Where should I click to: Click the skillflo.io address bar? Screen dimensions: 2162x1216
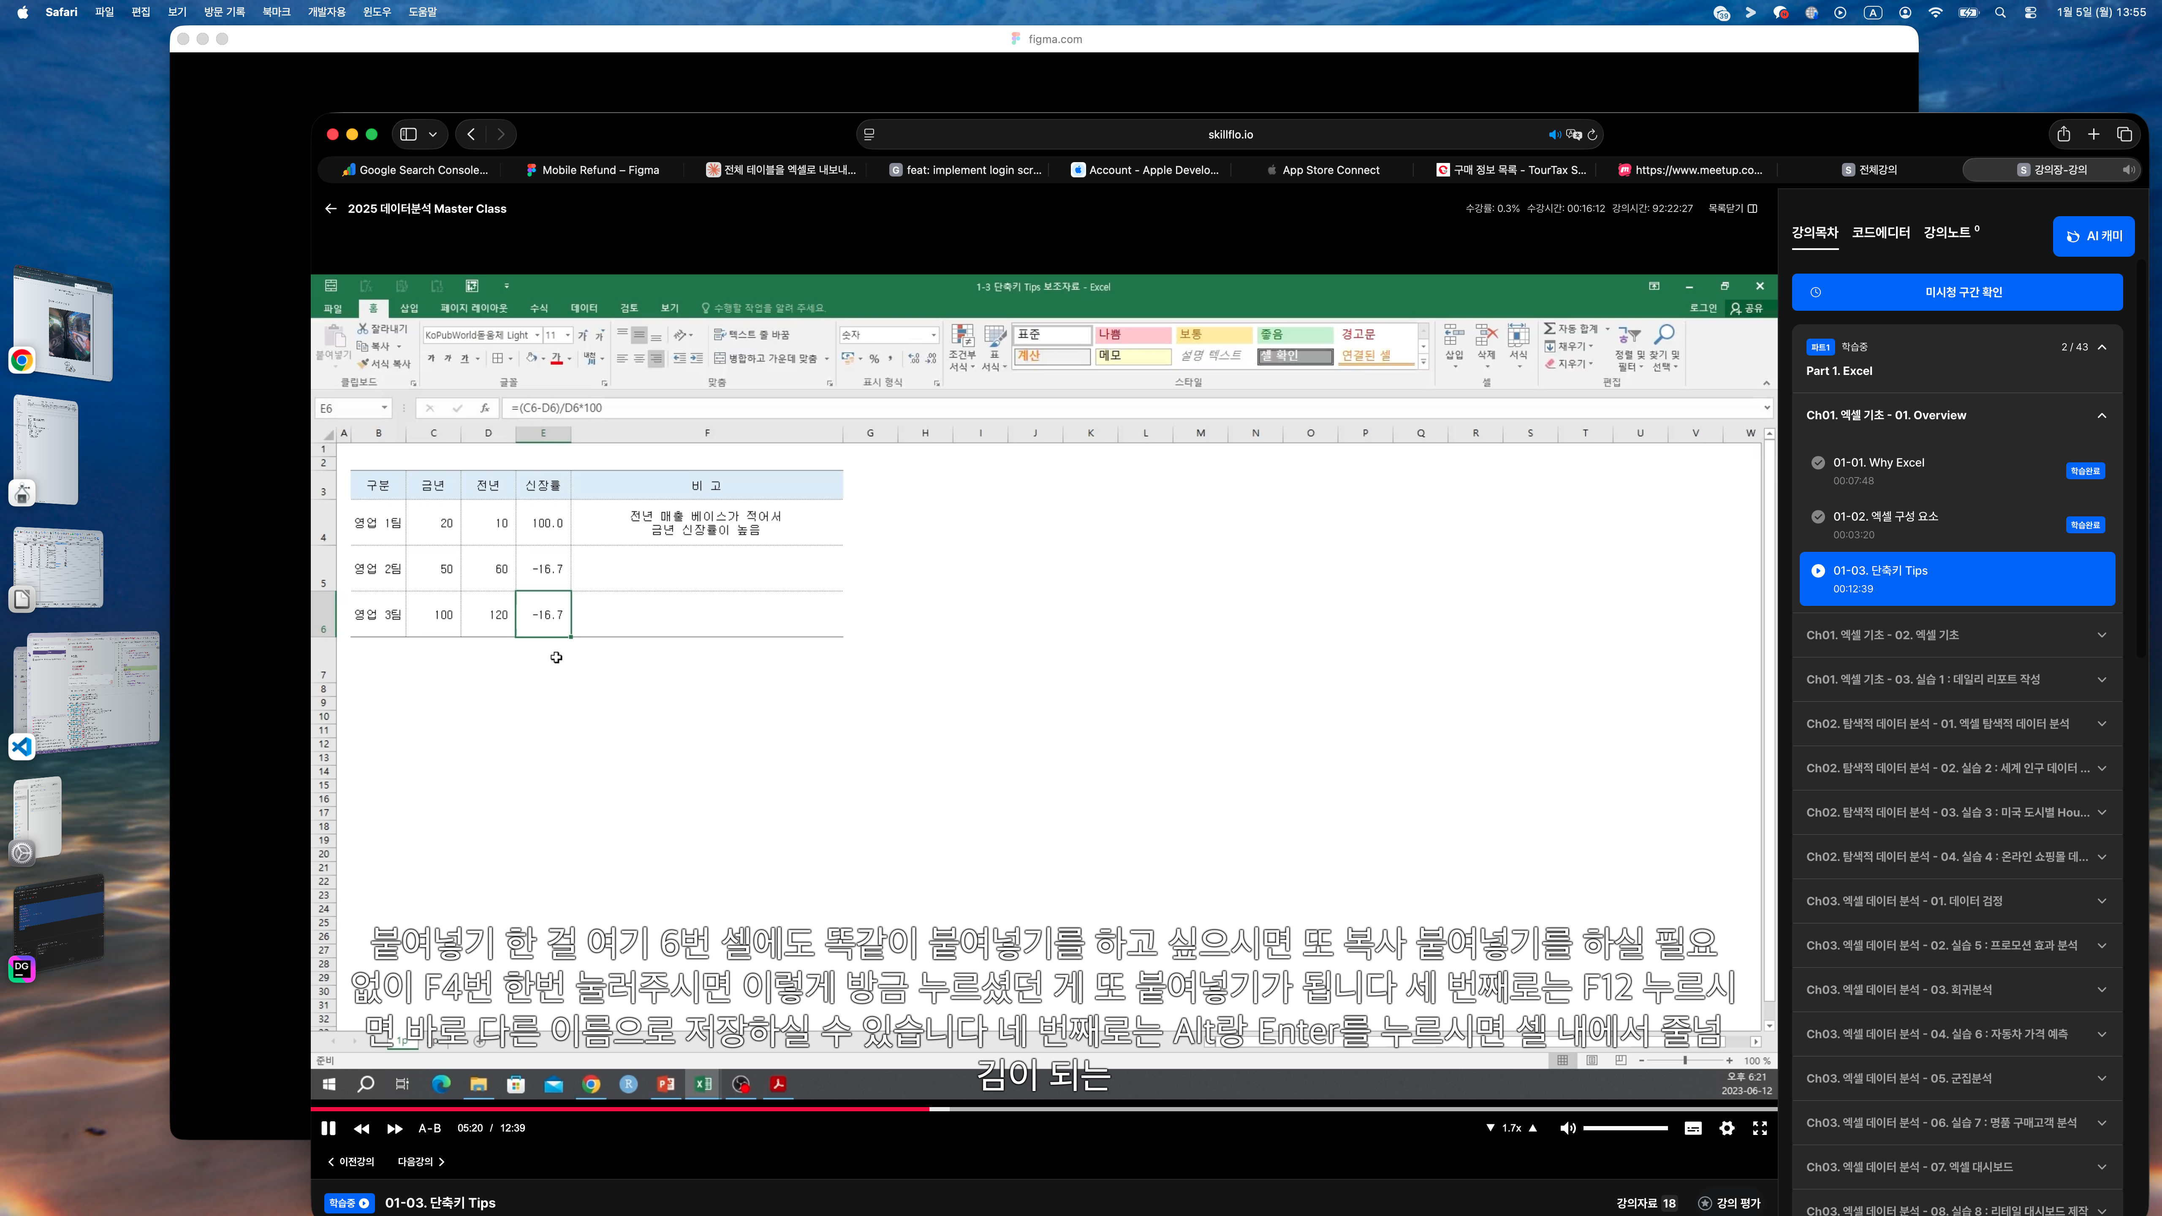tap(1230, 134)
